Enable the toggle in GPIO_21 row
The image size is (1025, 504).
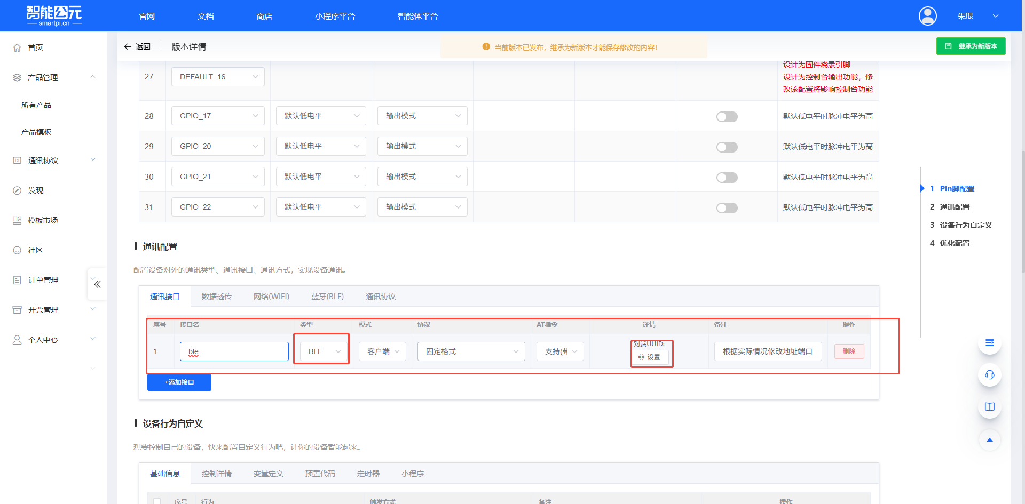point(727,178)
